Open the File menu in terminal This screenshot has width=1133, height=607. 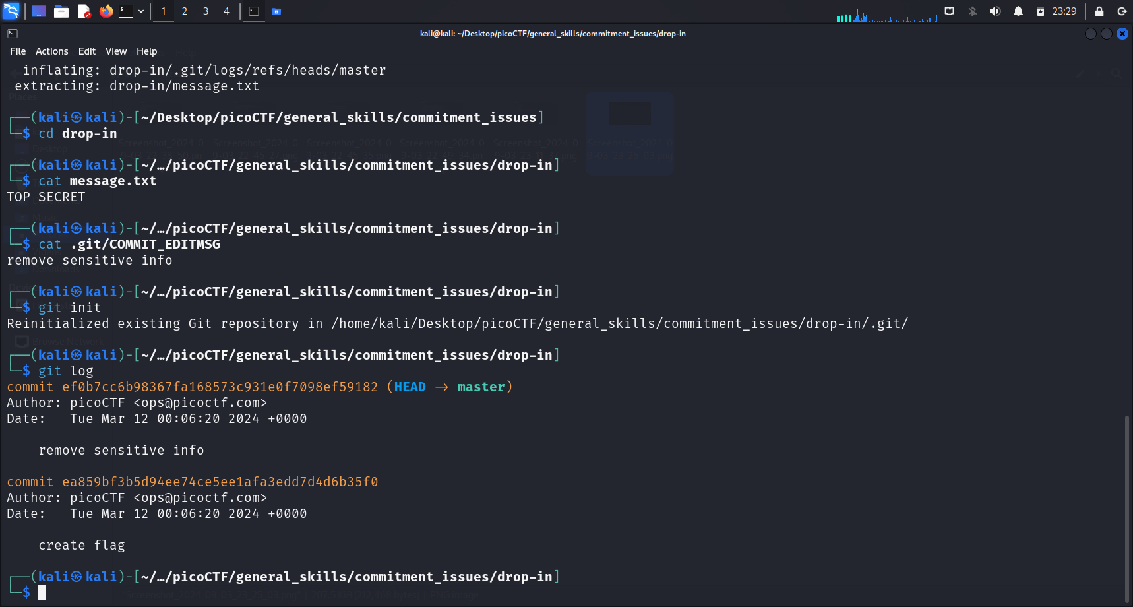click(18, 51)
